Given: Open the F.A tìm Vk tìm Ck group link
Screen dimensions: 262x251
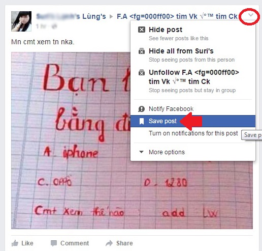Looking at the screenshot, I should tap(177, 16).
